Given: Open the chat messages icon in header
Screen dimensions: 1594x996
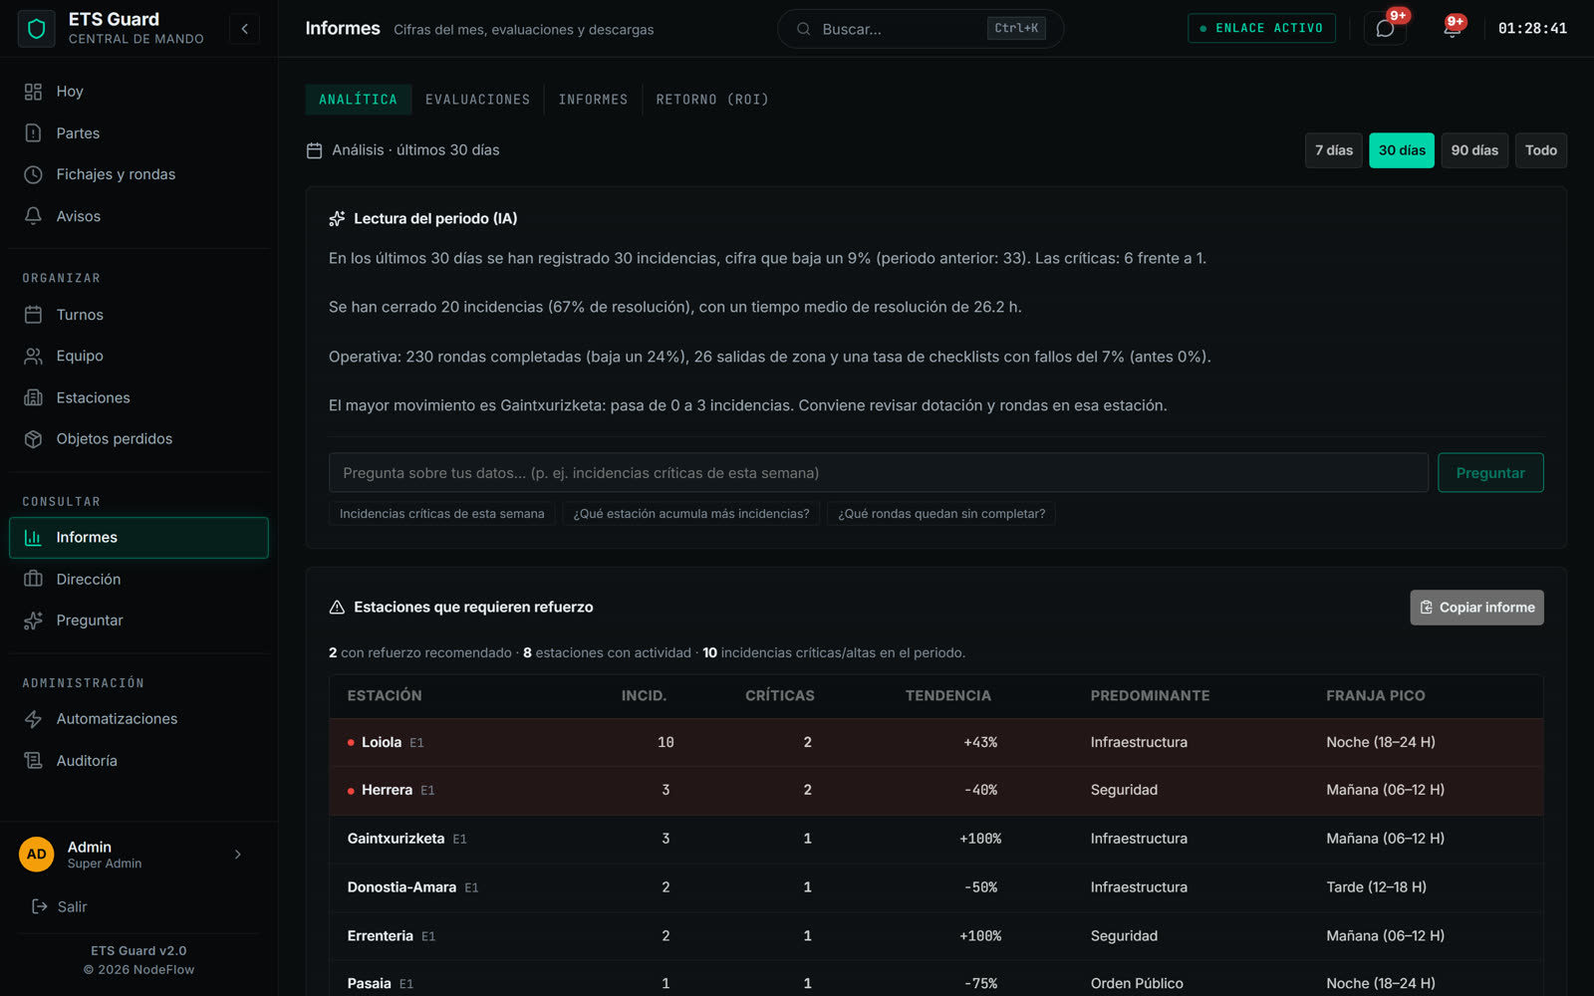Looking at the screenshot, I should 1385,29.
